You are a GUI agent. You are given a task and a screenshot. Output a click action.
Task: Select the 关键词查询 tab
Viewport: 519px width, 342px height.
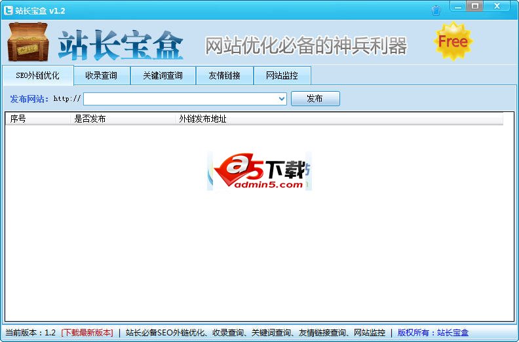163,75
